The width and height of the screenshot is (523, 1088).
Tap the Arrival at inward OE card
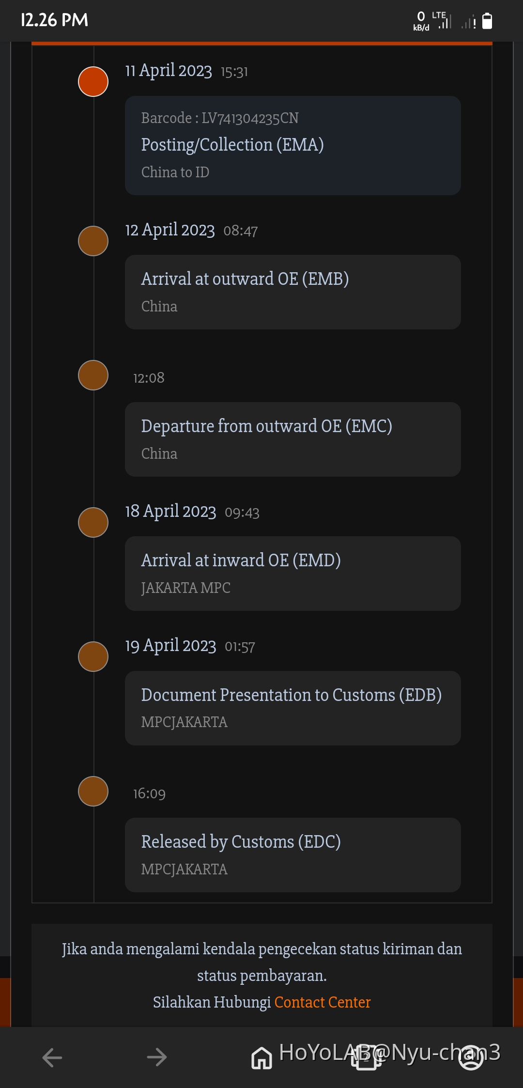(292, 573)
